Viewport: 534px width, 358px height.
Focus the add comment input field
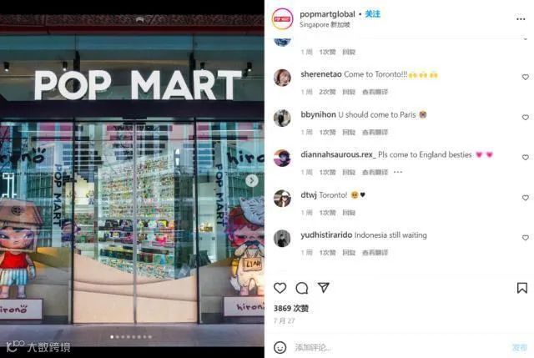[399, 347]
